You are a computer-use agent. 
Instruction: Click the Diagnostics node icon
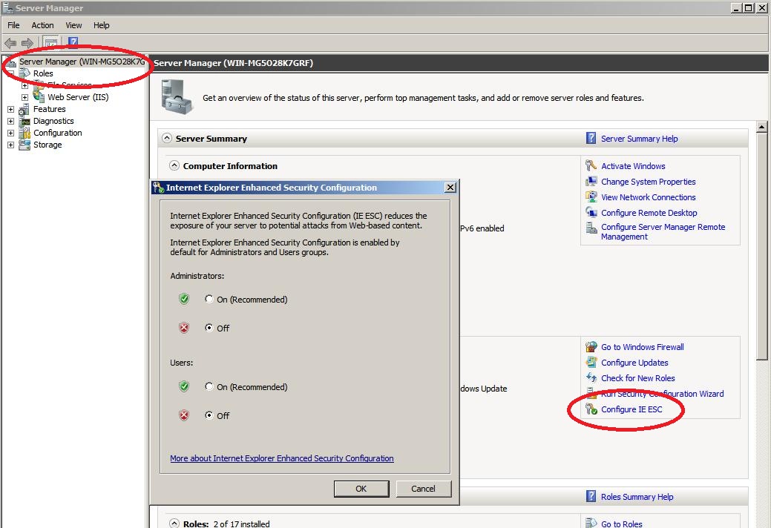coord(24,122)
